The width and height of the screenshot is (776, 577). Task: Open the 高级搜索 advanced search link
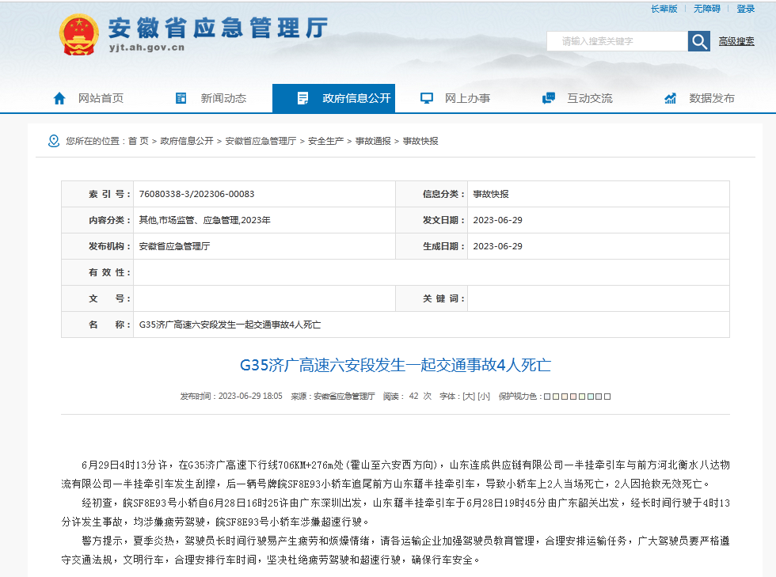click(x=736, y=41)
